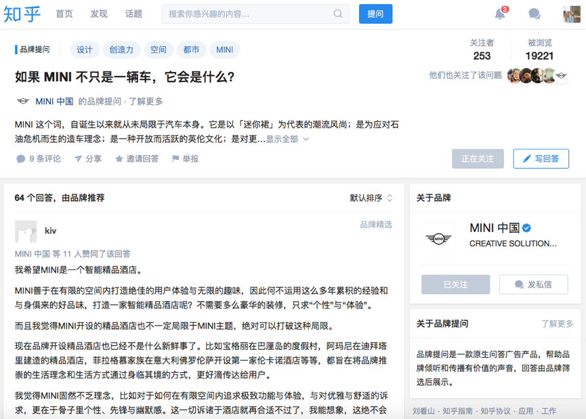Click the 被浏览 19221 count
The width and height of the screenshot is (586, 419).
coord(539,49)
